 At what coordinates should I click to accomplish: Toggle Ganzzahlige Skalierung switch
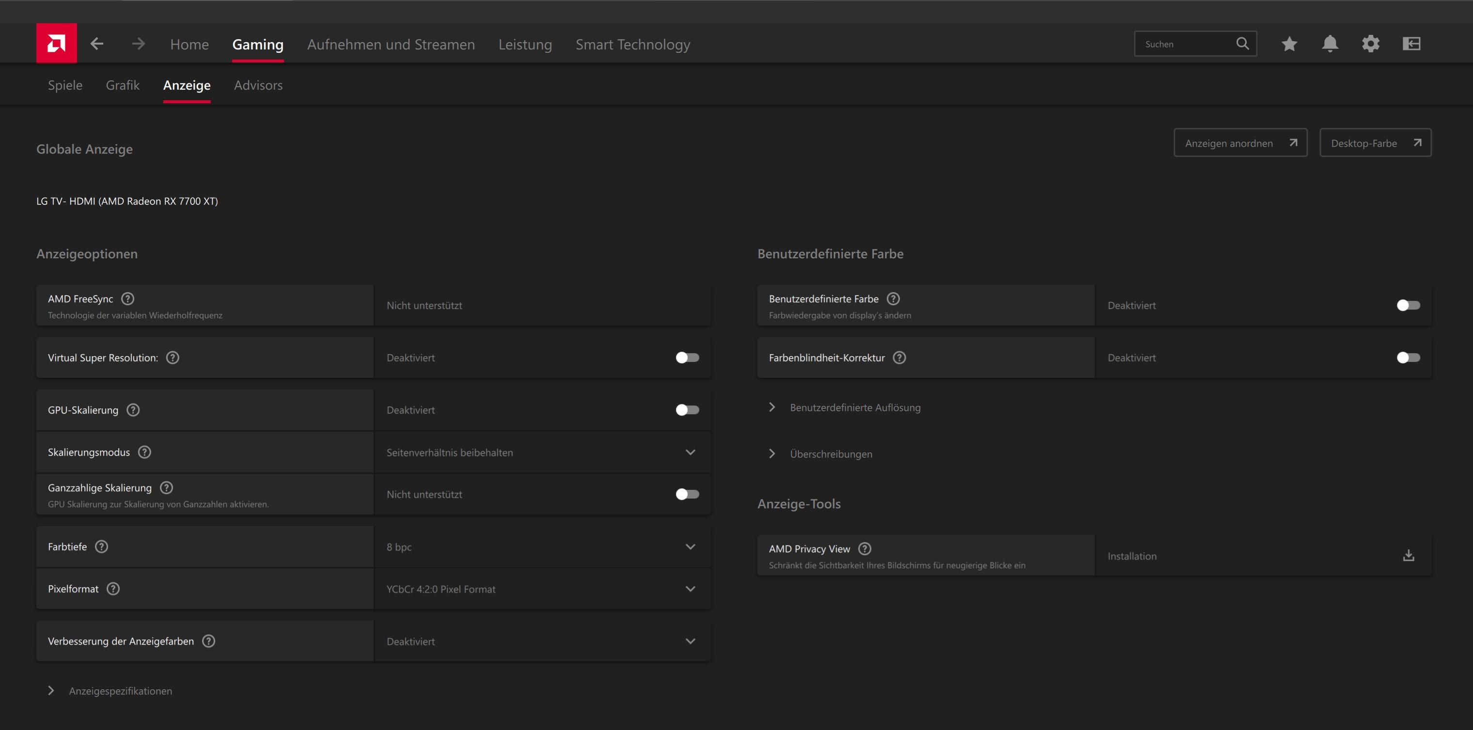[688, 494]
